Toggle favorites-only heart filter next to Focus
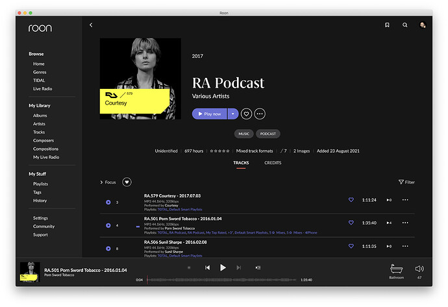448x307 pixels. point(127,182)
